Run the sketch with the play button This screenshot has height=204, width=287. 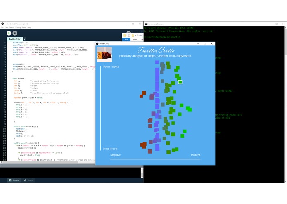click(x=9, y=33)
